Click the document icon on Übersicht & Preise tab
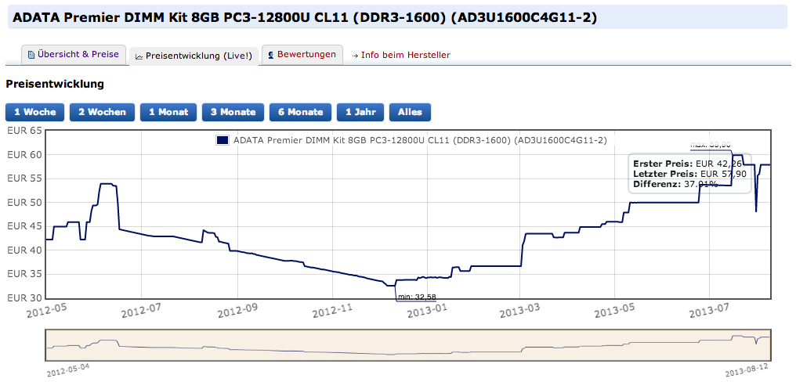 pos(31,54)
